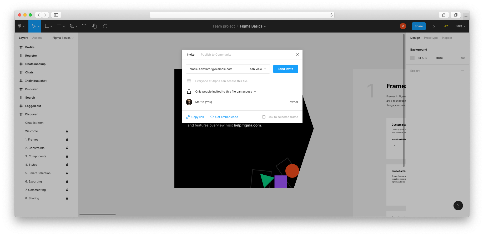Click lock icon on 8. Sharing layer
This screenshot has height=236, width=484.
click(x=67, y=198)
